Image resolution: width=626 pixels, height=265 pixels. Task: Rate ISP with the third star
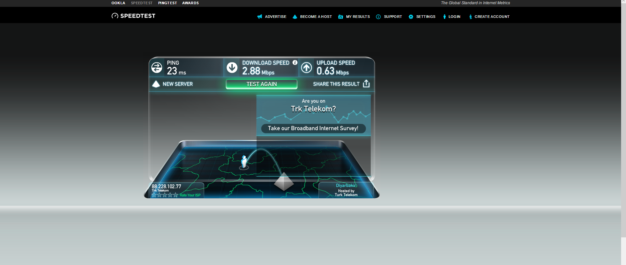pyautogui.click(x=165, y=195)
